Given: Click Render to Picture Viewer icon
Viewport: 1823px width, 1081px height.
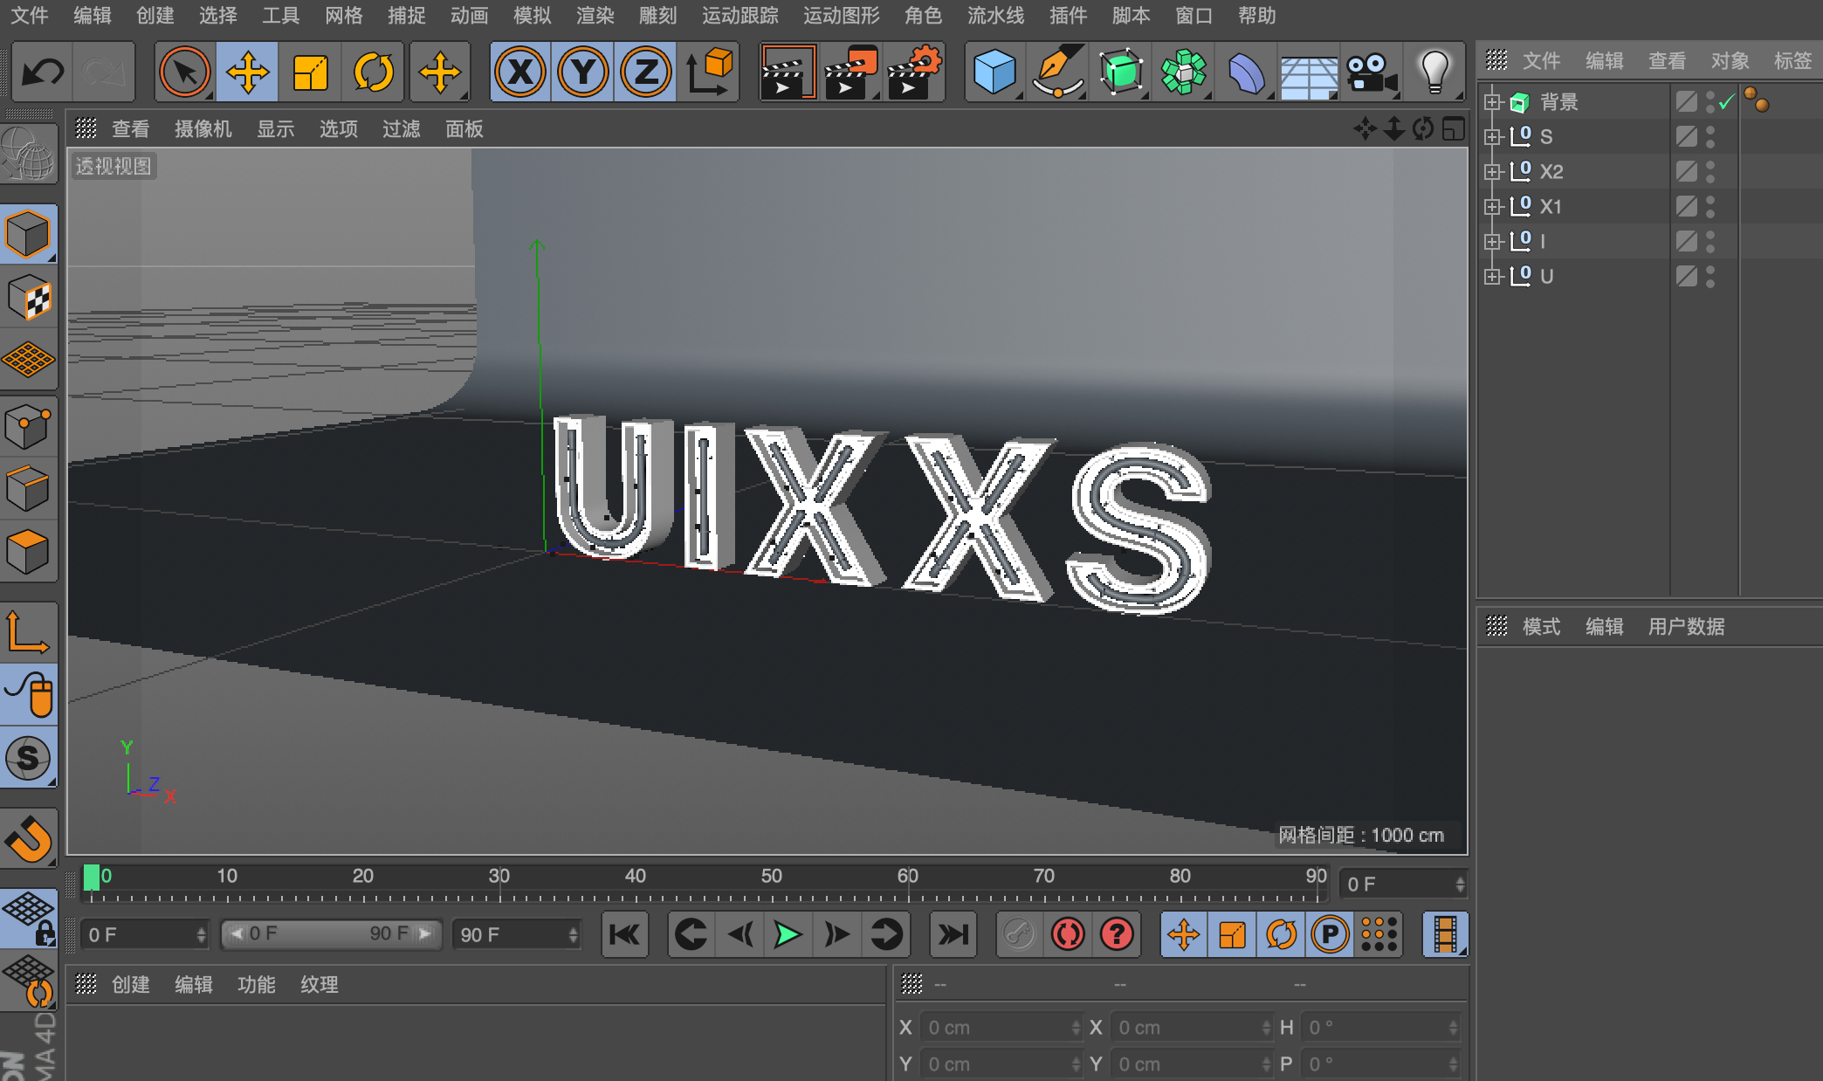Looking at the screenshot, I should 850,72.
